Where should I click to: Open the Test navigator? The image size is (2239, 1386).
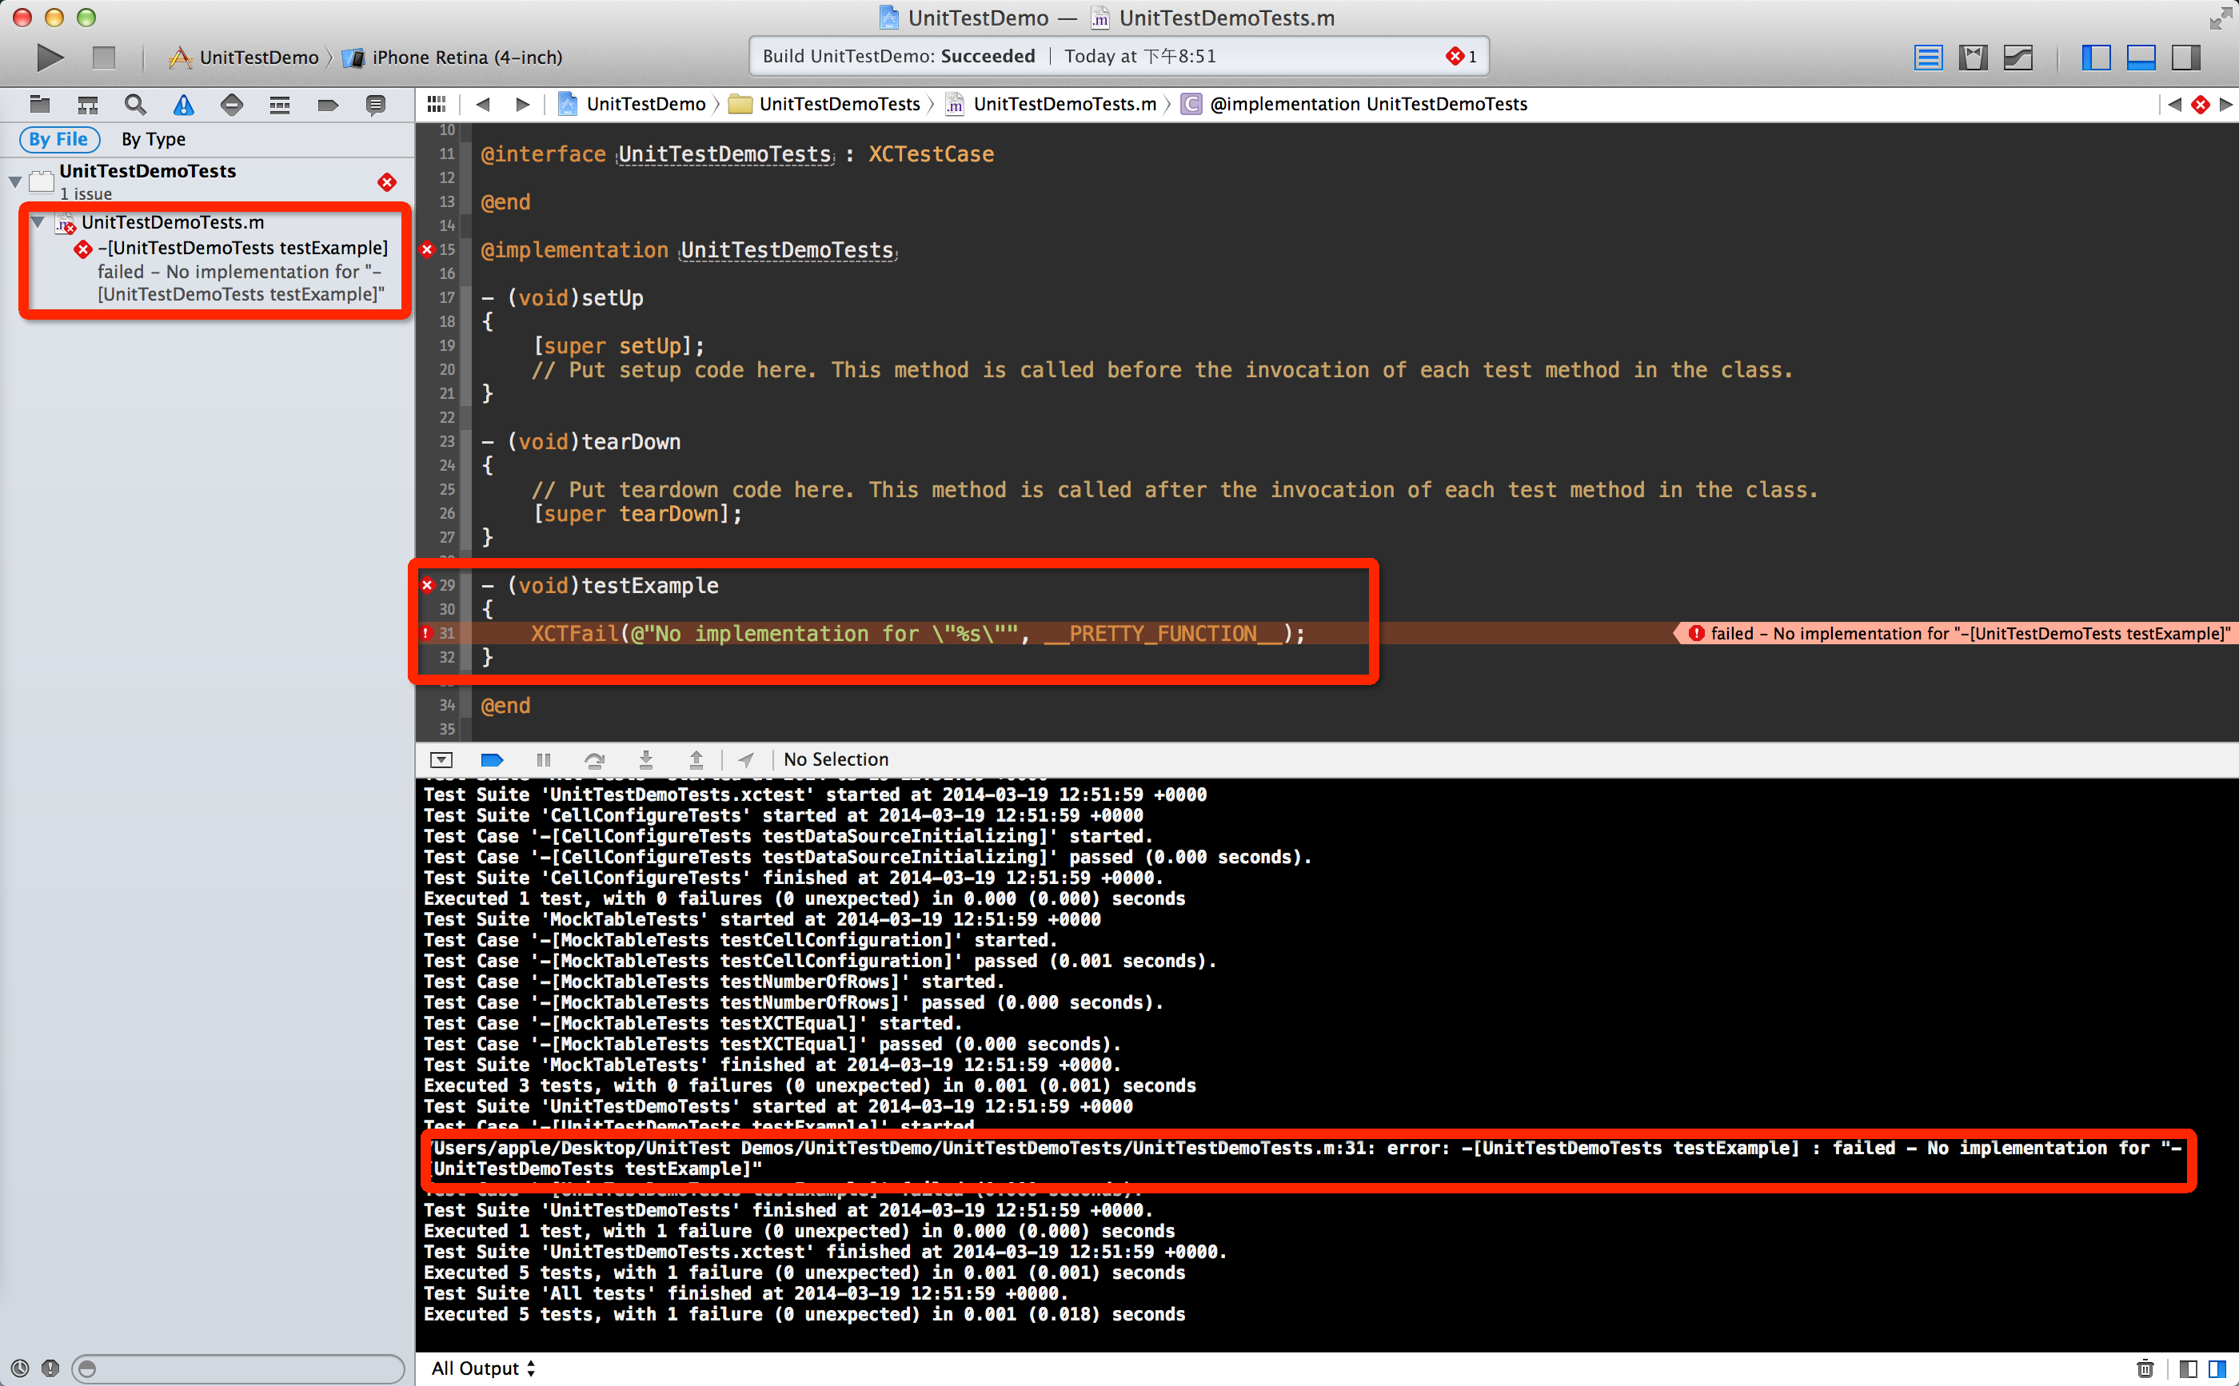(x=232, y=105)
